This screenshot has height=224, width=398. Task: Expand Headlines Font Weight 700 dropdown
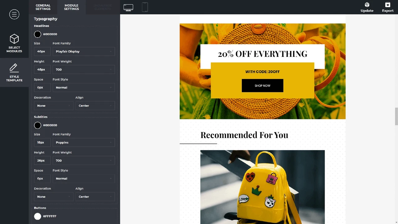84,70
